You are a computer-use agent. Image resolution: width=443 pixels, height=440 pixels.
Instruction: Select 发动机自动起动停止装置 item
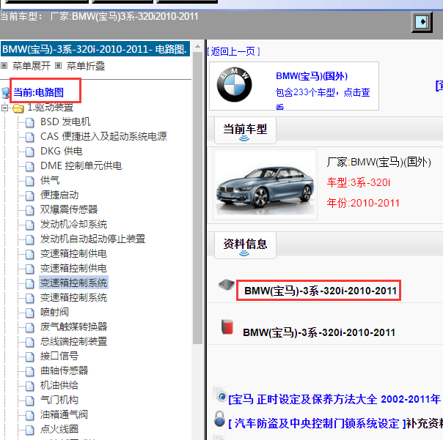(x=92, y=239)
